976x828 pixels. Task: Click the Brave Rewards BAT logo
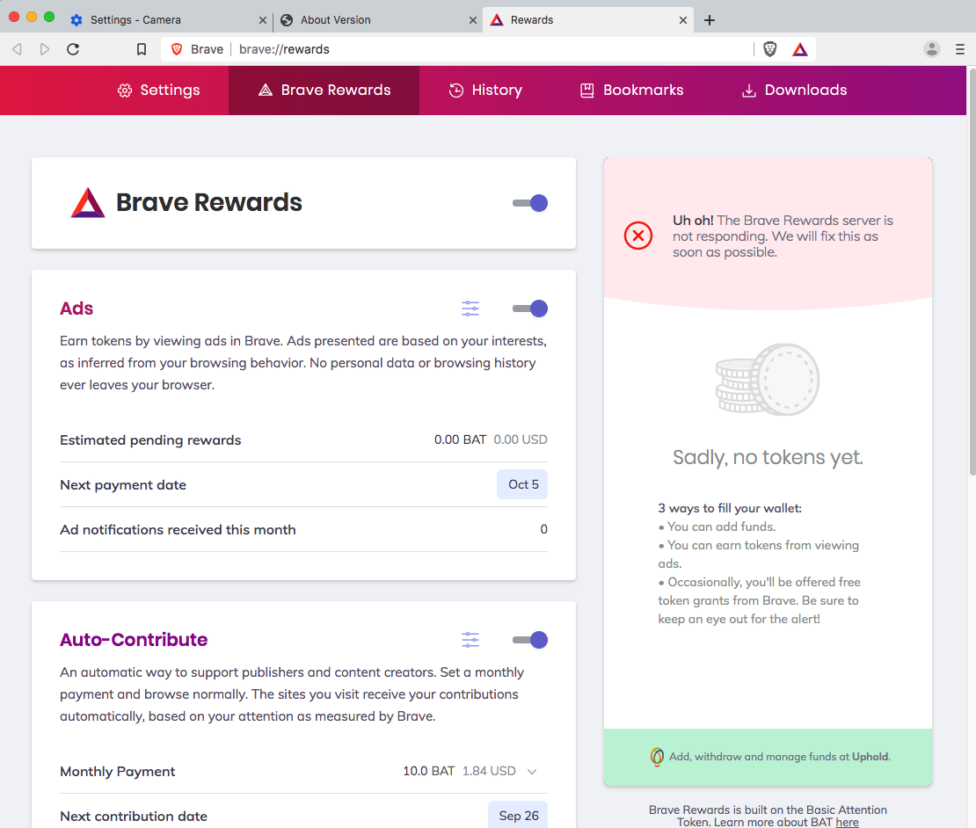coord(88,203)
